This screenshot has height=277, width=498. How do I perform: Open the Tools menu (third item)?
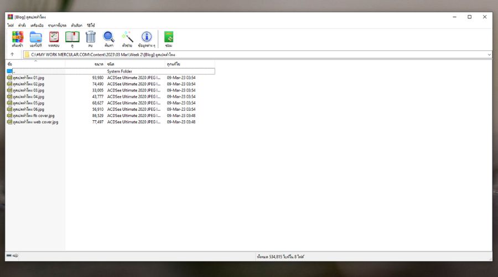point(37,25)
